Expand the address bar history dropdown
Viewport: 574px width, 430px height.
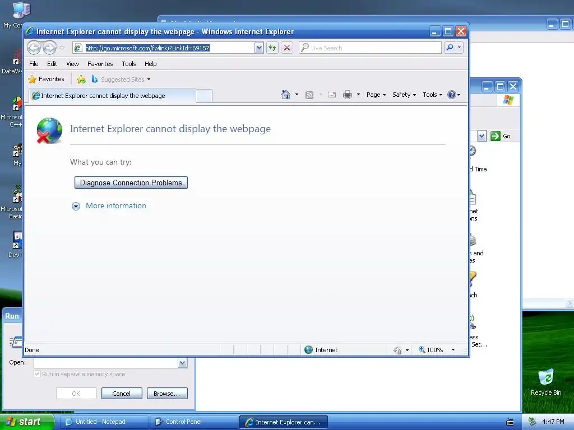(x=259, y=48)
